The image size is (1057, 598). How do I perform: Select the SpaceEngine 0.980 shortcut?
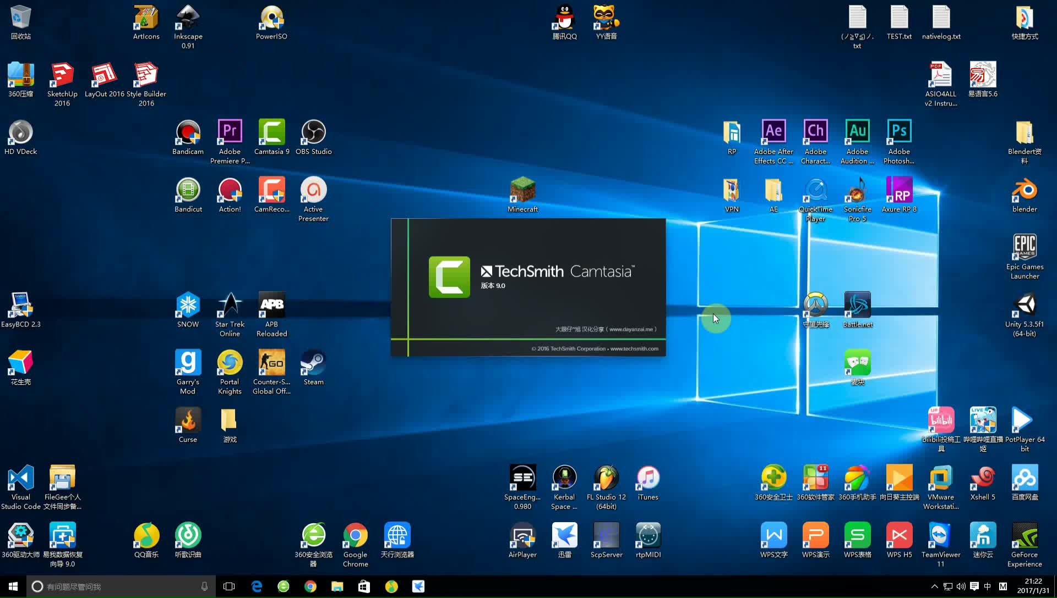coord(522,488)
